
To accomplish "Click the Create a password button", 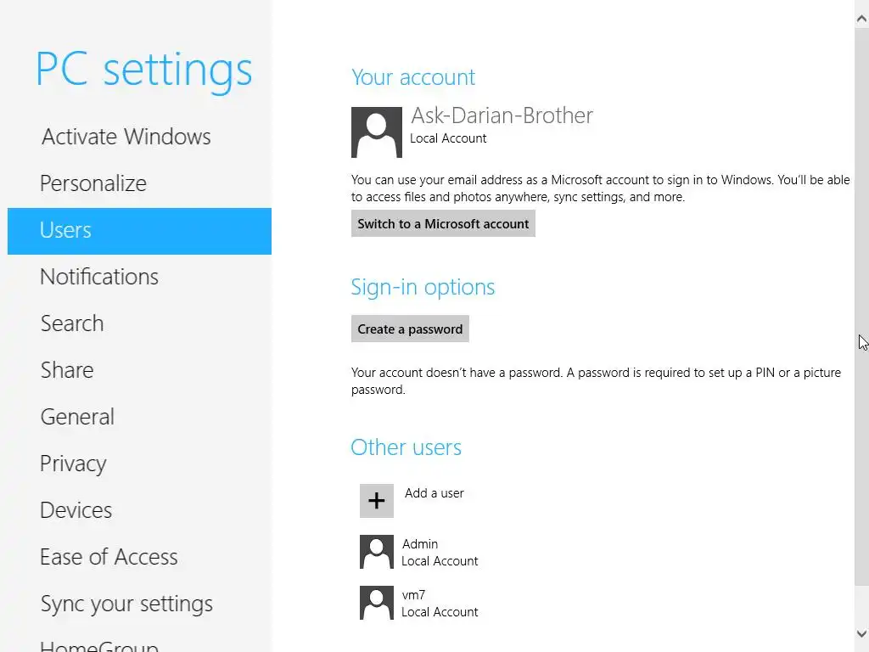I will point(410,329).
